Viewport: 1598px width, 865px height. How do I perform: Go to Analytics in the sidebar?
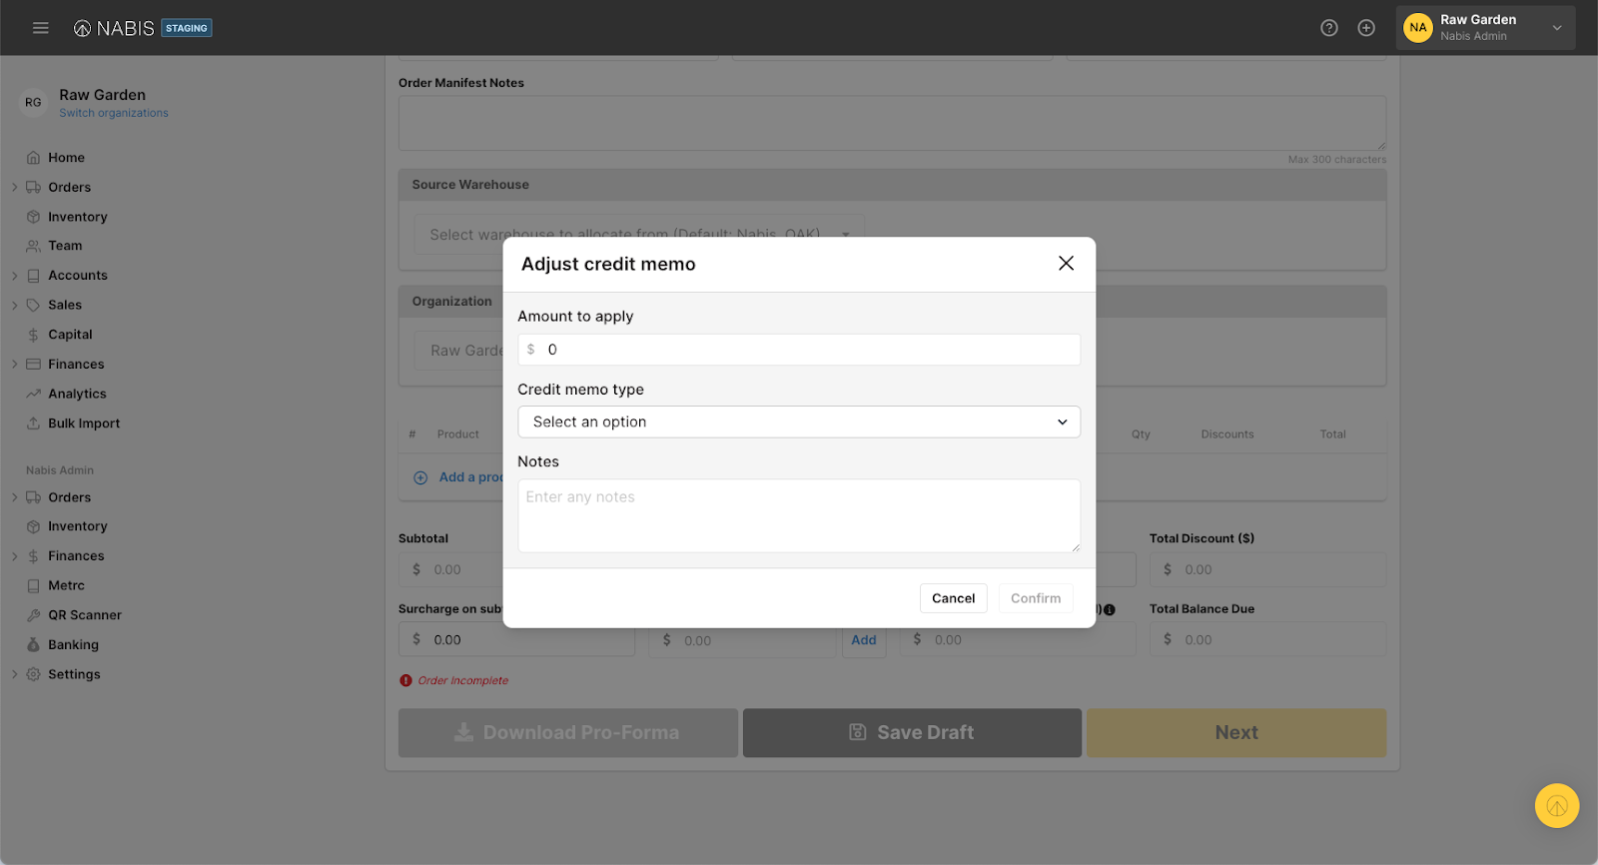77,394
